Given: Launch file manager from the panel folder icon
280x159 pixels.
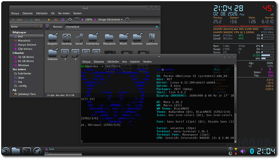Looking at the screenshot, I should pyautogui.click(x=16, y=151).
